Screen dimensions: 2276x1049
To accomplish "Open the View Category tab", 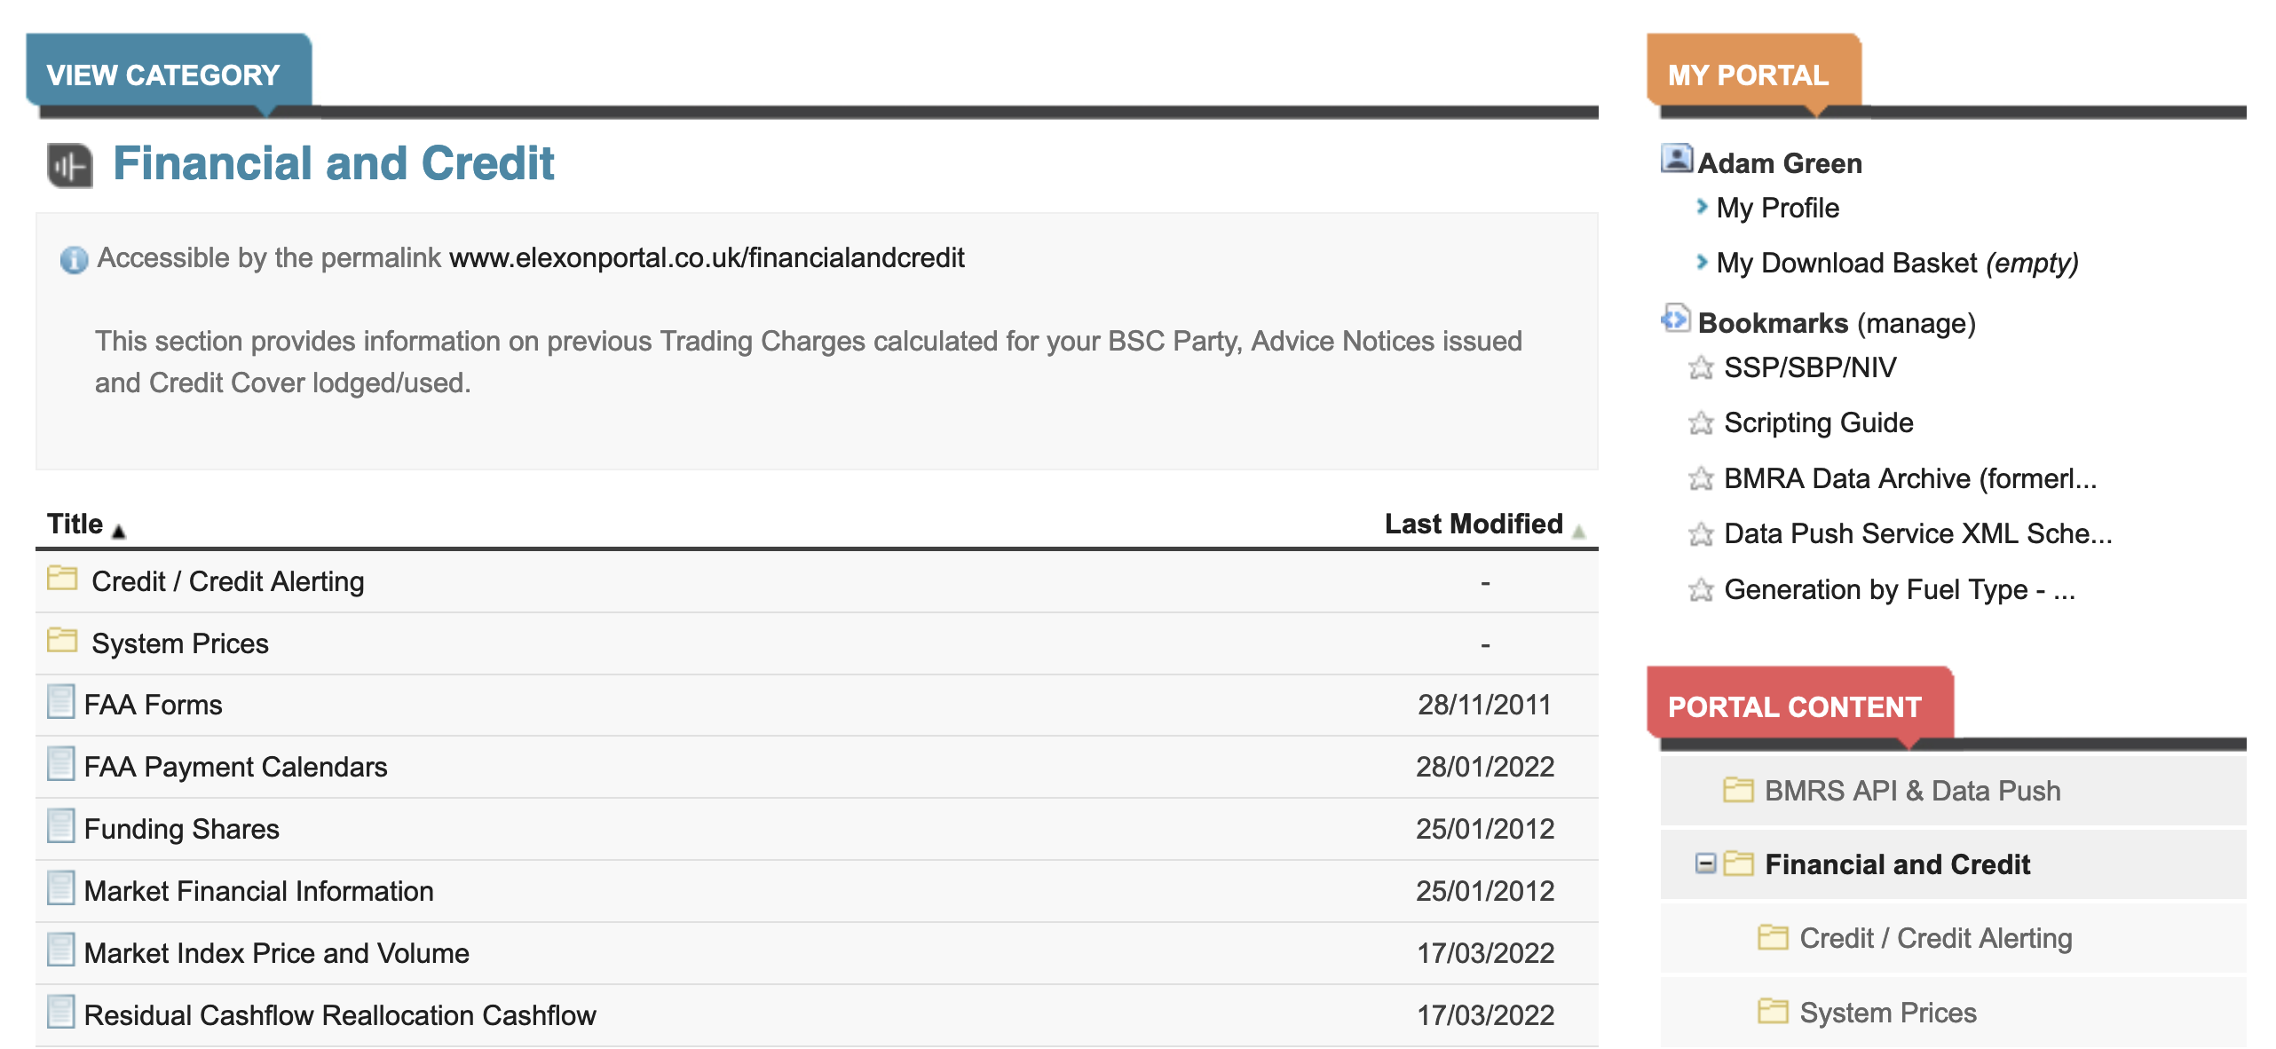I will [x=163, y=75].
